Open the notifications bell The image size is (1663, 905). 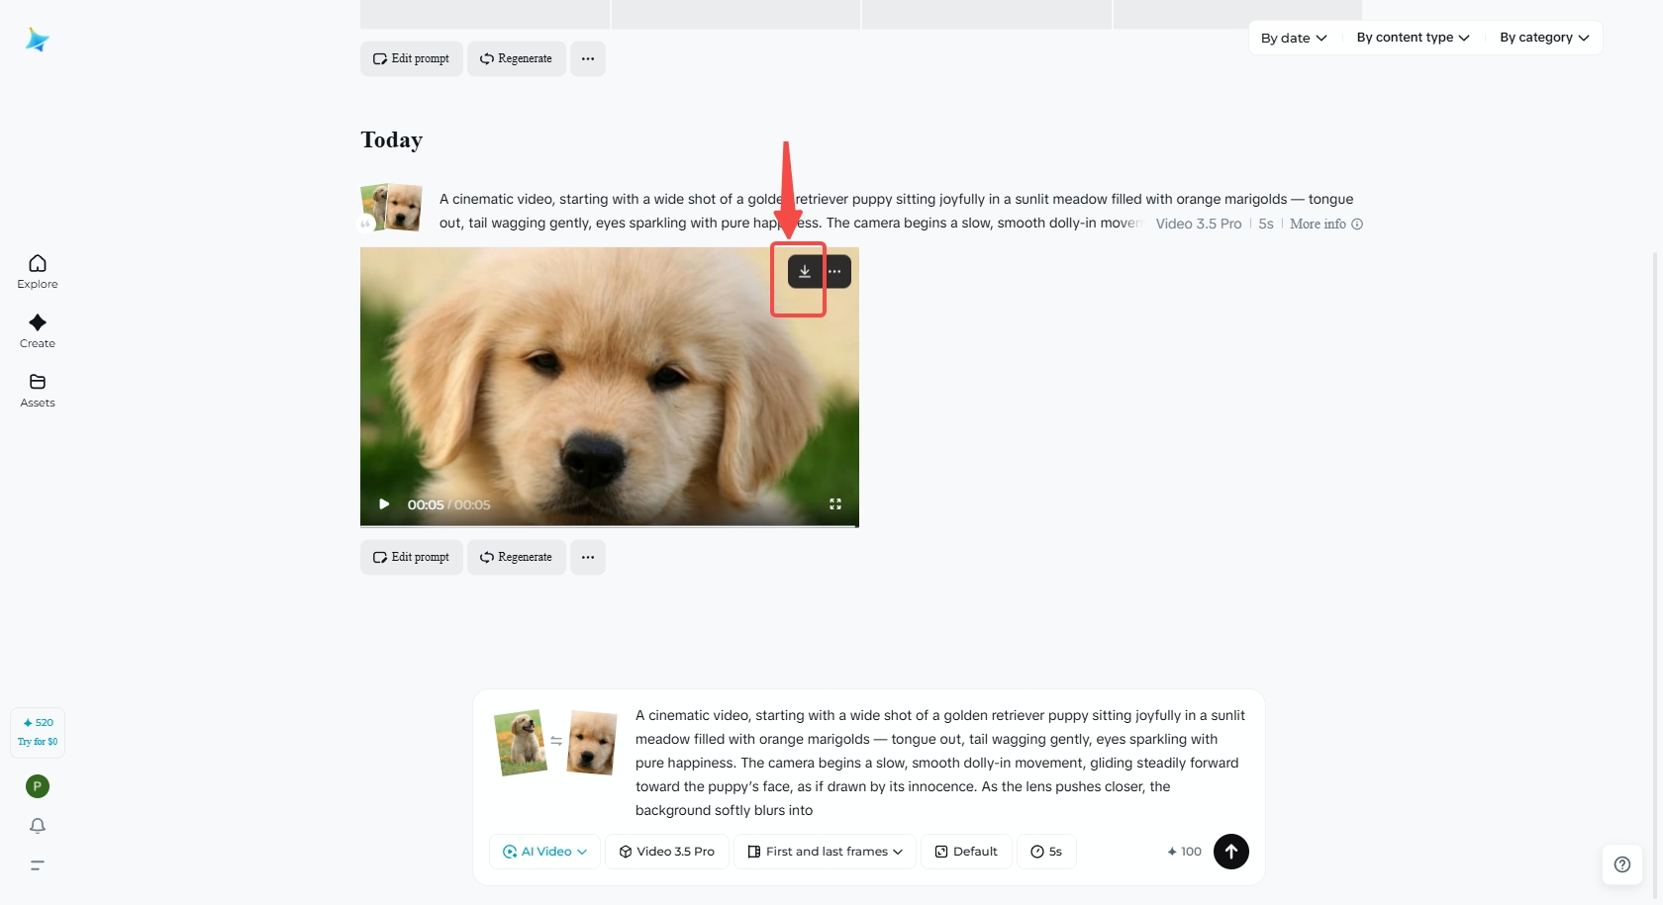coord(38,826)
